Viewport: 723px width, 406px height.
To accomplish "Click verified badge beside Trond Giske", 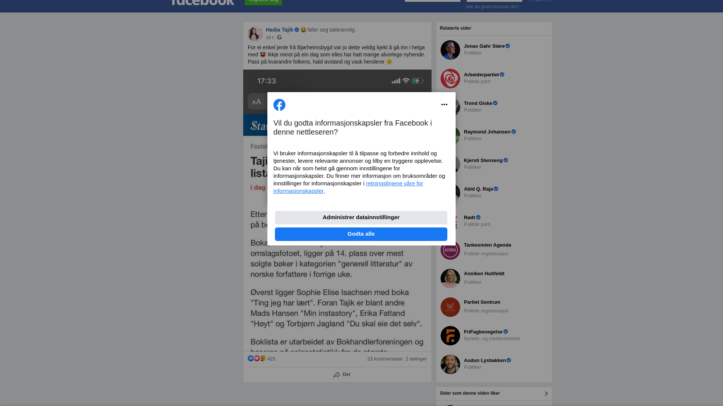I will (495, 103).
